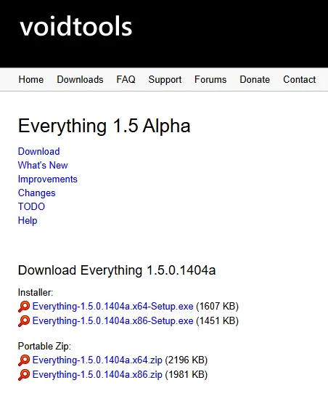Open the TODO link
Image resolution: width=328 pixels, height=396 pixels.
coord(31,206)
